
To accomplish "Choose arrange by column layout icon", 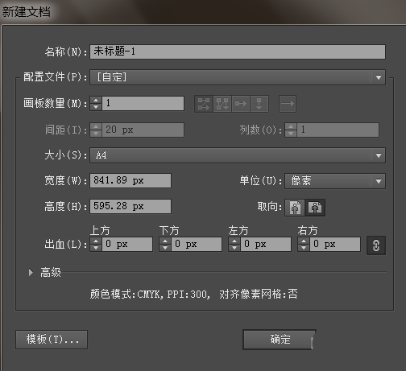I will [x=259, y=104].
